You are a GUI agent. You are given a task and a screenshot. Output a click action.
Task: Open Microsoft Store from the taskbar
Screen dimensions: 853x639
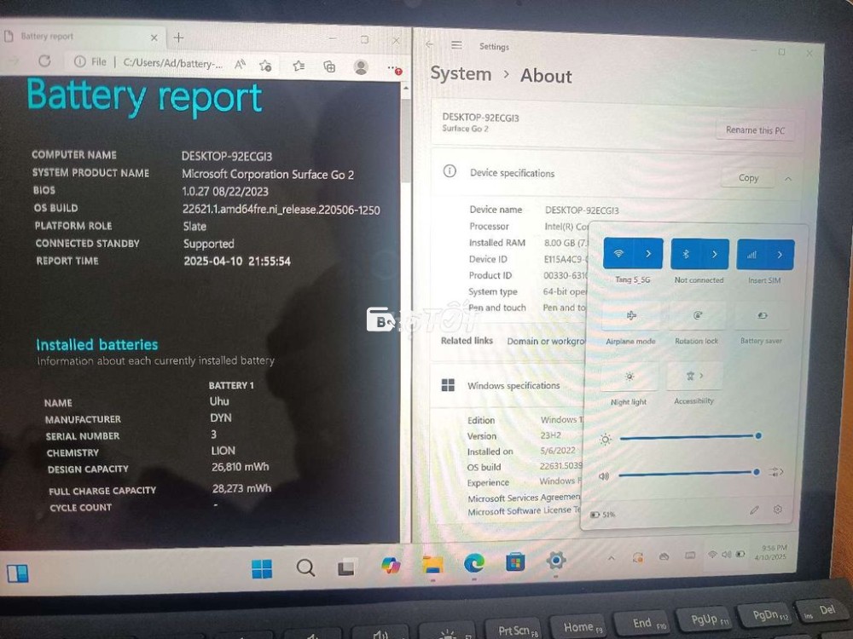[x=514, y=561]
